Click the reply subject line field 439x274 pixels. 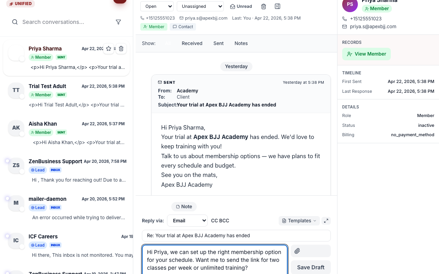236,236
